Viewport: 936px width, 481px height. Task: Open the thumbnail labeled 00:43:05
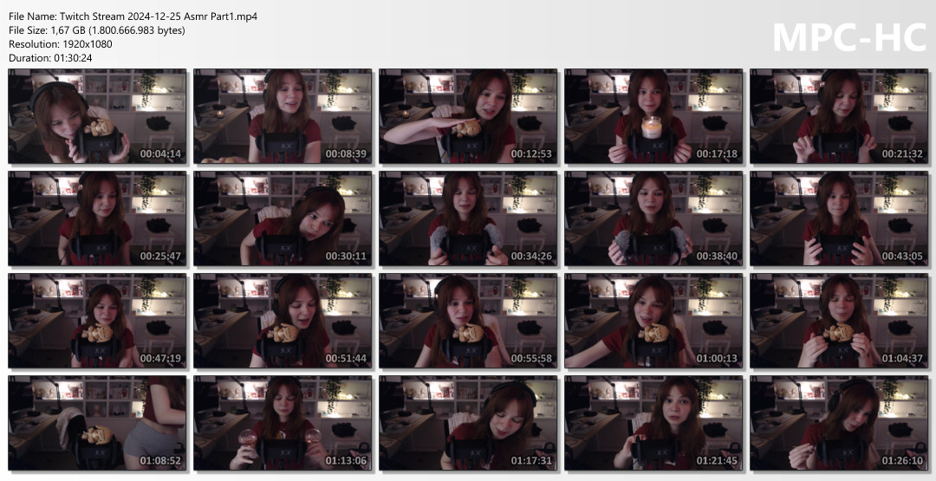click(x=839, y=218)
